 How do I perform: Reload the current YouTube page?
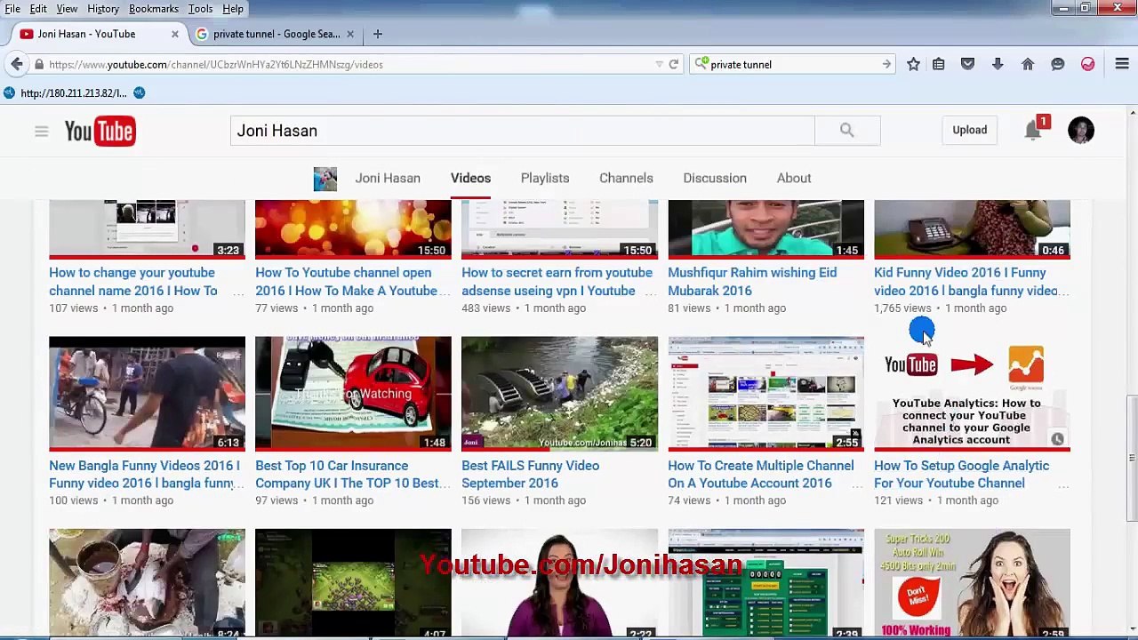(x=673, y=64)
